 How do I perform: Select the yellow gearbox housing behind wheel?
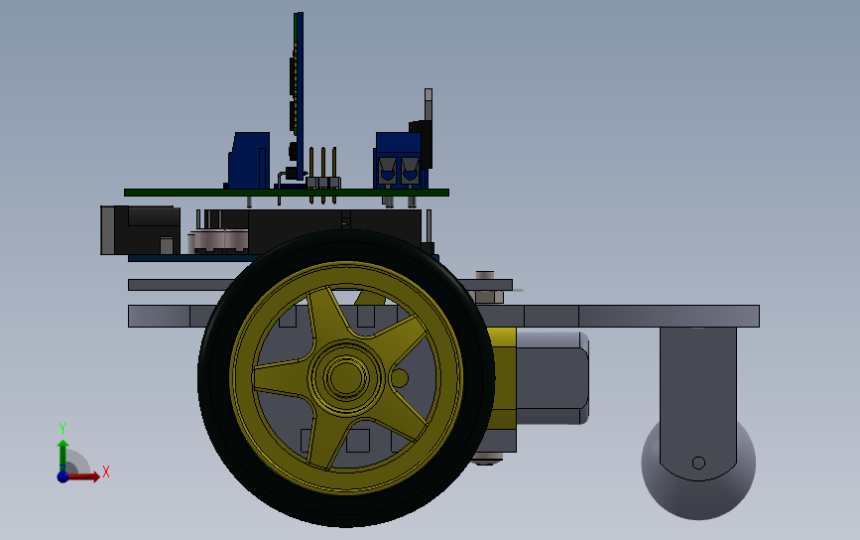point(504,377)
